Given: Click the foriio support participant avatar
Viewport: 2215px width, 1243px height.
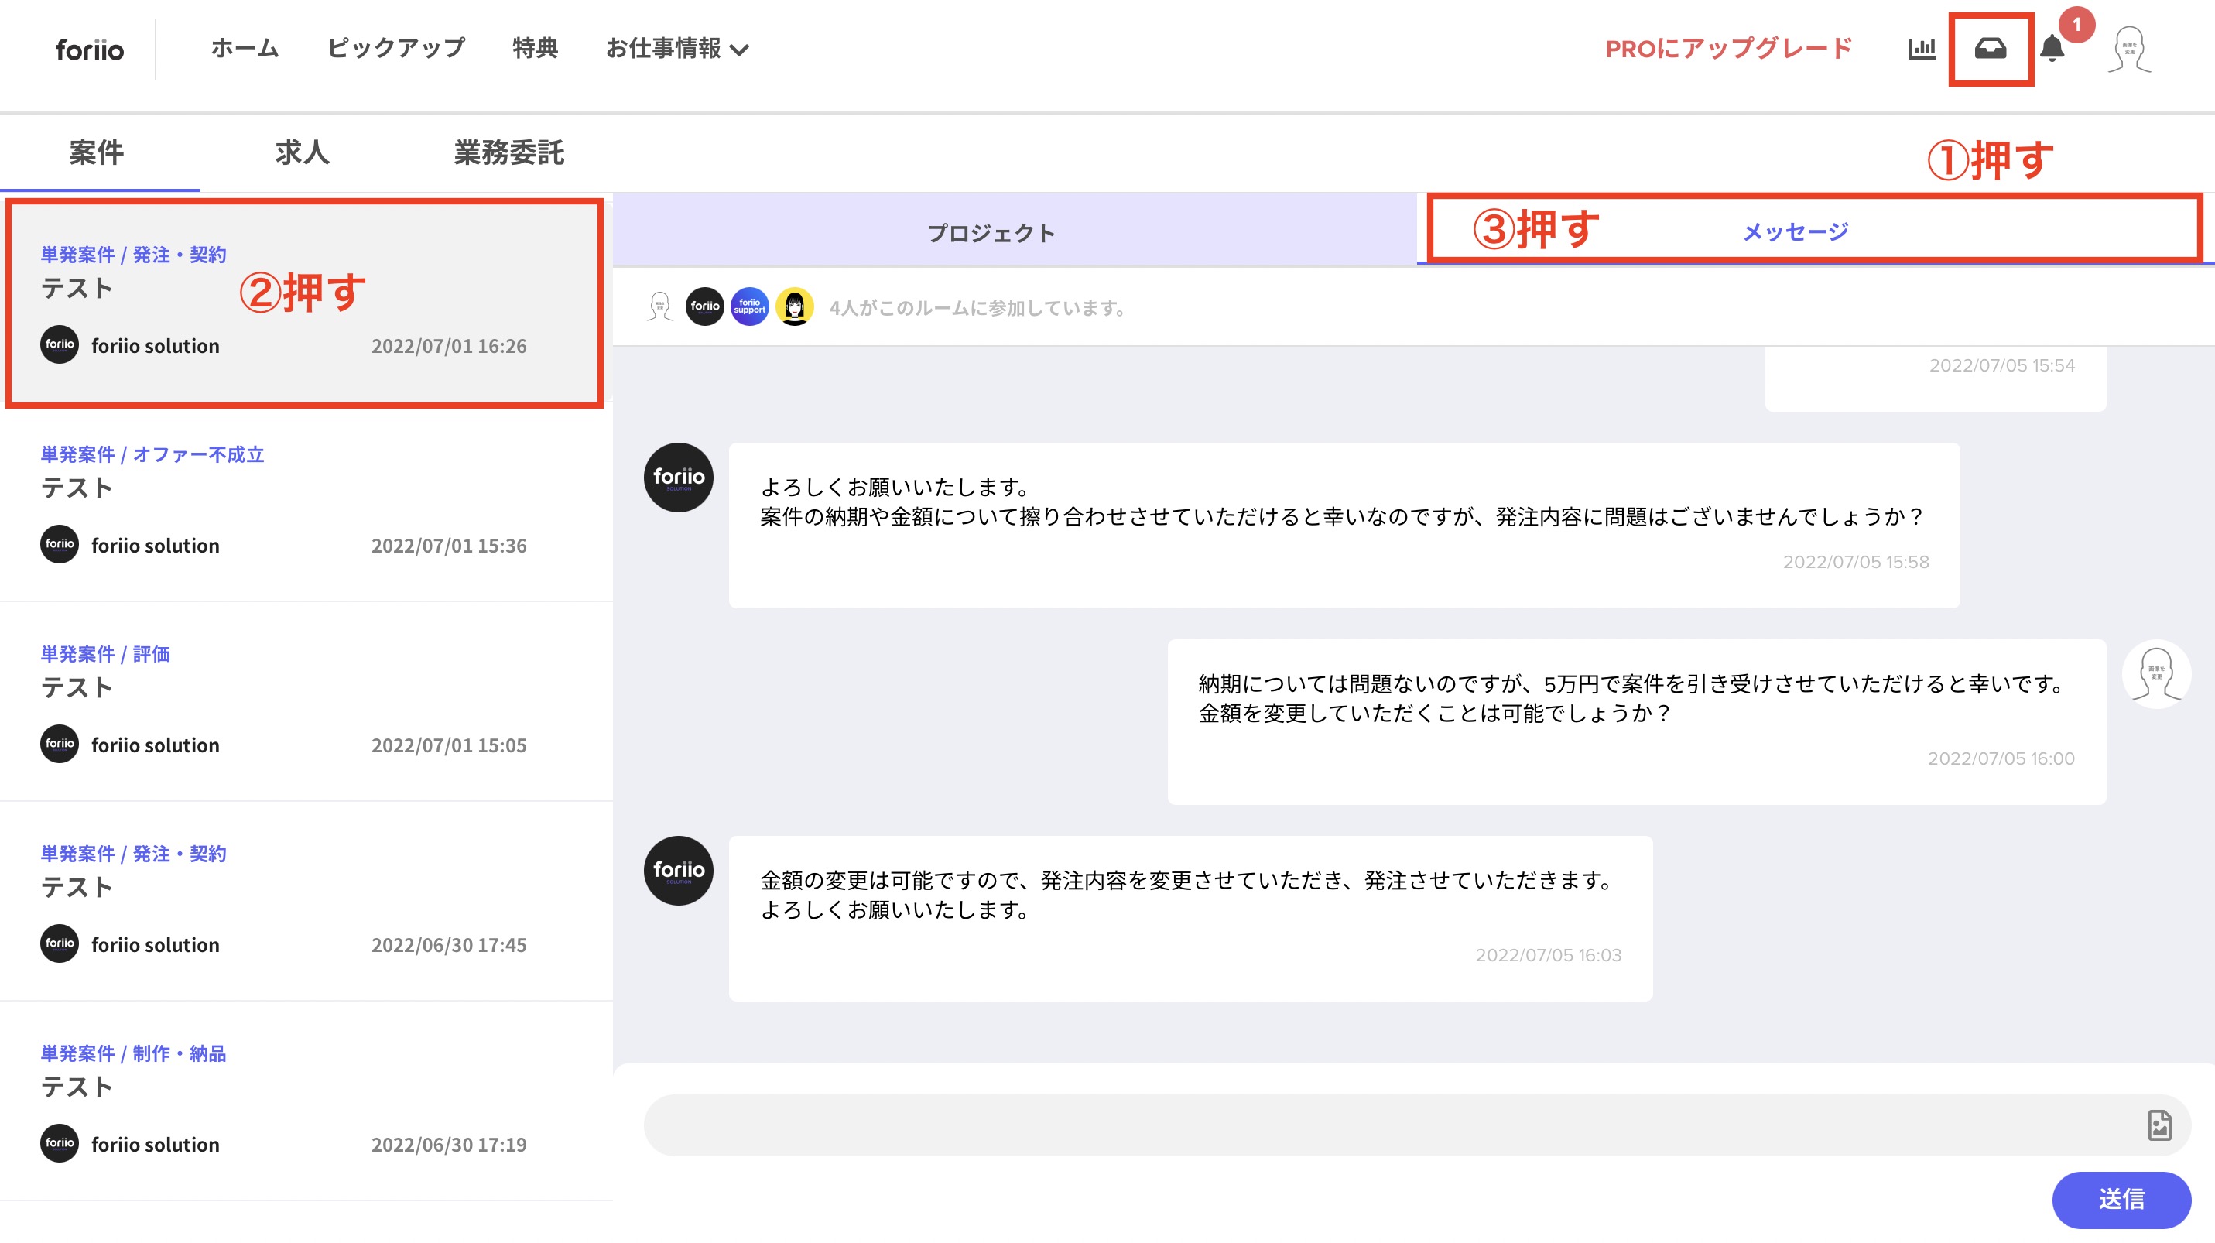Looking at the screenshot, I should [749, 307].
